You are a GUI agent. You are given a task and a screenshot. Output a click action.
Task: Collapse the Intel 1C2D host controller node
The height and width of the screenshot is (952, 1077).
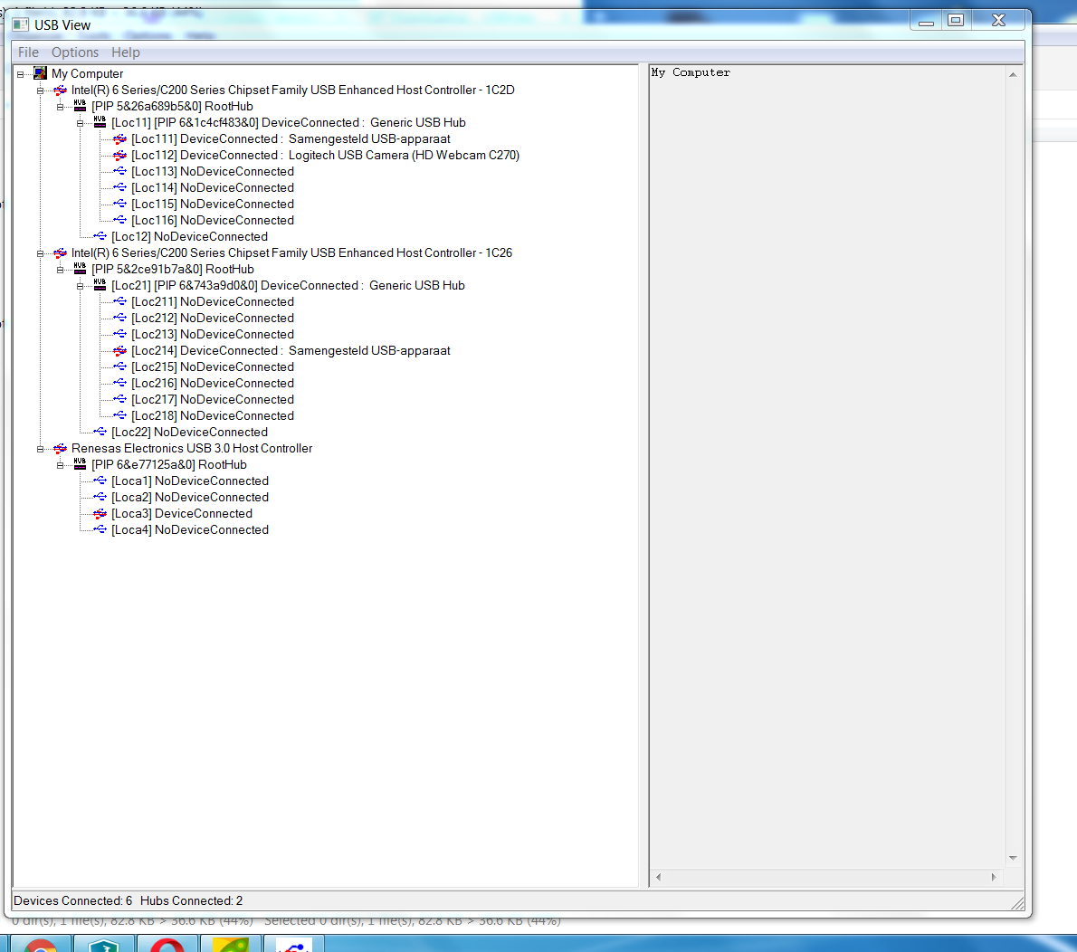coord(40,90)
